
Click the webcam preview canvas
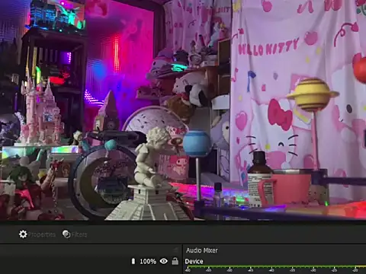click(x=183, y=110)
